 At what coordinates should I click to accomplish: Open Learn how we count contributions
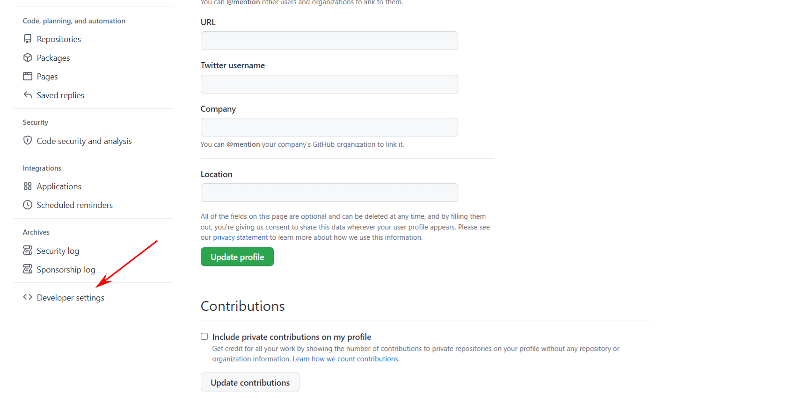[x=345, y=358]
